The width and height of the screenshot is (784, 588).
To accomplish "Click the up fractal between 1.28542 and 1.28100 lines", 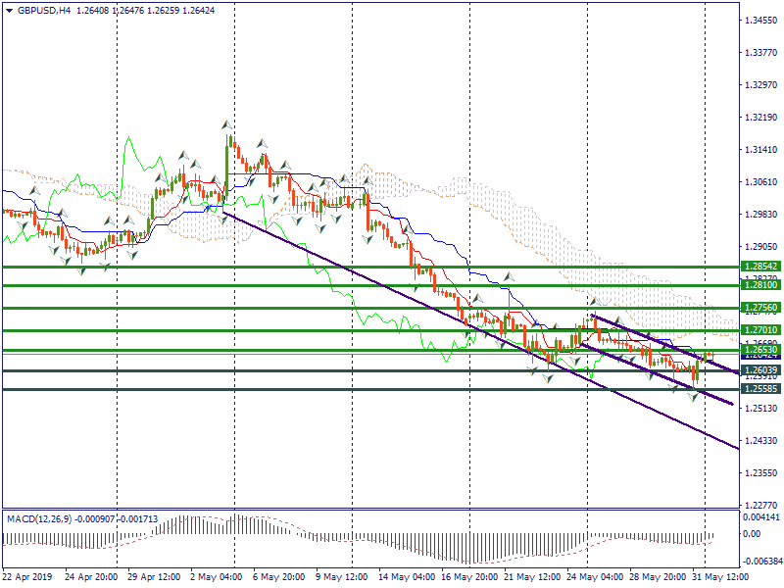I will tap(508, 277).
